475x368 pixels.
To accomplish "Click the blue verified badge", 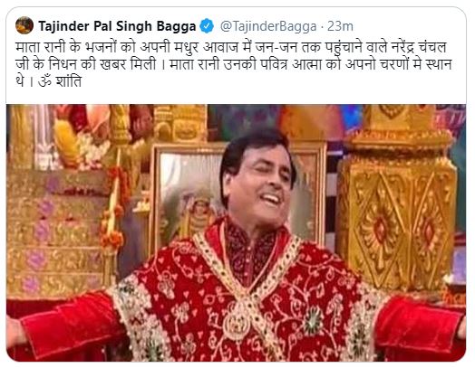I will pyautogui.click(x=207, y=26).
